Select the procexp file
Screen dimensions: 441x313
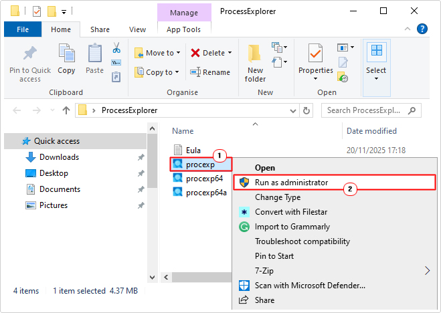[201, 165]
